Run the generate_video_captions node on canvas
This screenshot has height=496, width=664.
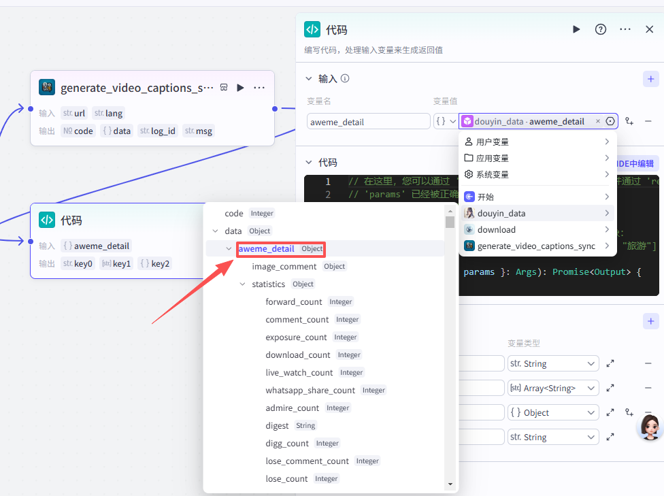(240, 88)
